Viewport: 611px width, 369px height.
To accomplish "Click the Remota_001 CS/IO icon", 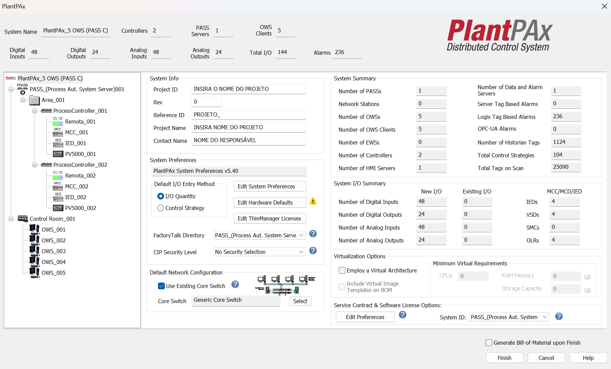I will tap(58, 122).
